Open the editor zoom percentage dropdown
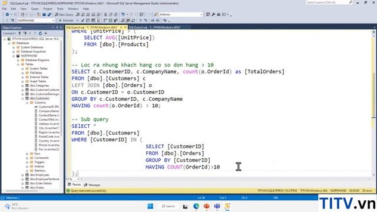This screenshot has width=377, height=212. pos(78,179)
